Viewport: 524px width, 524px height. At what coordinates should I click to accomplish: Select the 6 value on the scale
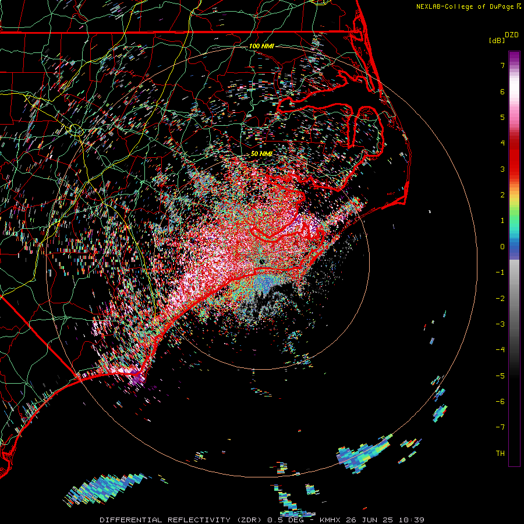(x=502, y=91)
